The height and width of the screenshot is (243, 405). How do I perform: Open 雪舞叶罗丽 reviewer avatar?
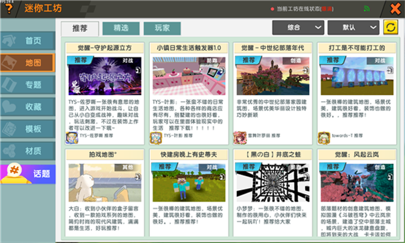240,138
